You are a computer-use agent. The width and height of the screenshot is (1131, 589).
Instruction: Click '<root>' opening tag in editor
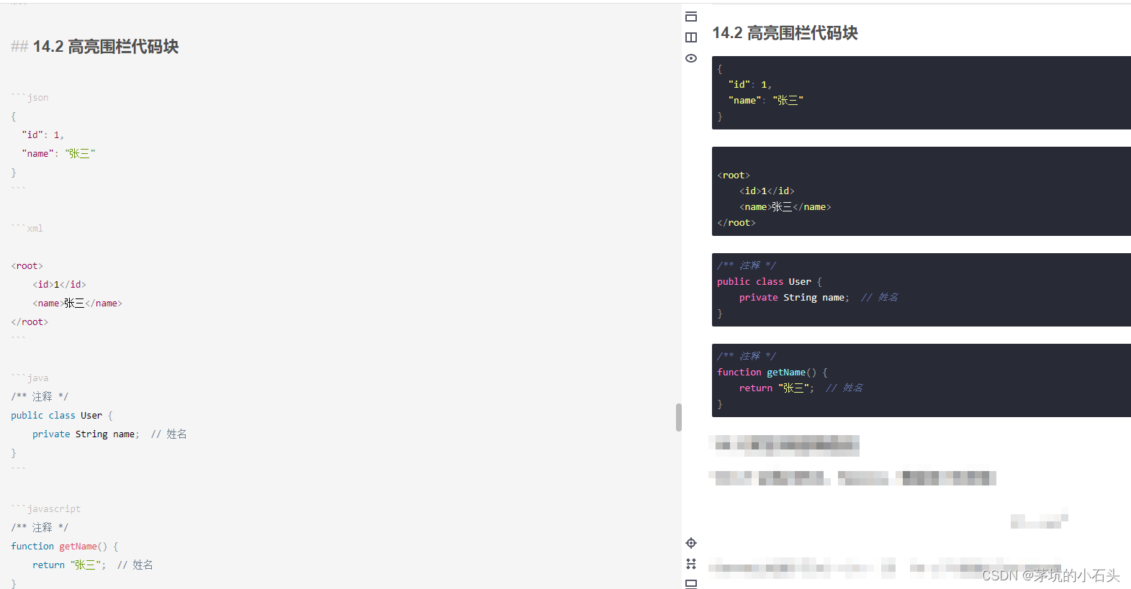(27, 265)
